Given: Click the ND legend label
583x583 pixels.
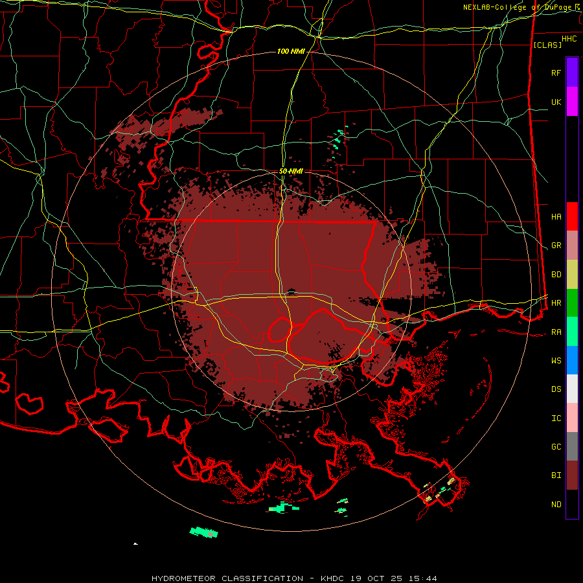Looking at the screenshot, I should [x=556, y=505].
